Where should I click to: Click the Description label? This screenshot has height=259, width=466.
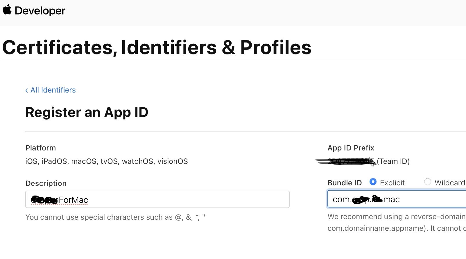pyautogui.click(x=46, y=183)
